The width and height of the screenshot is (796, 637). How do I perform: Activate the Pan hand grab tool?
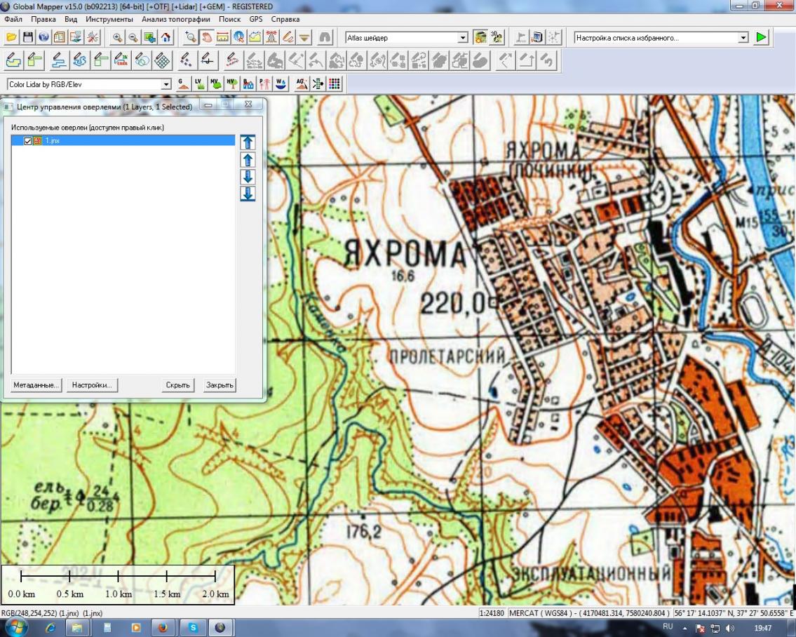click(207, 37)
